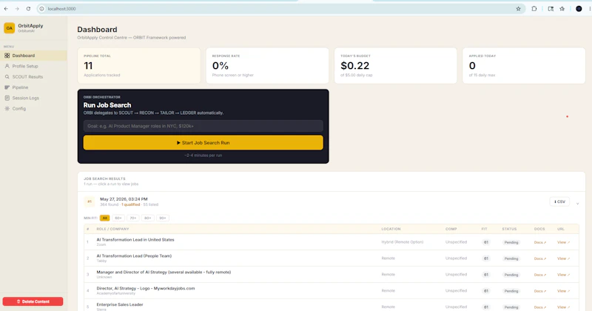The height and width of the screenshot is (311, 592).
Task: Click Today's Budget $0.22 card
Action: [x=396, y=66]
